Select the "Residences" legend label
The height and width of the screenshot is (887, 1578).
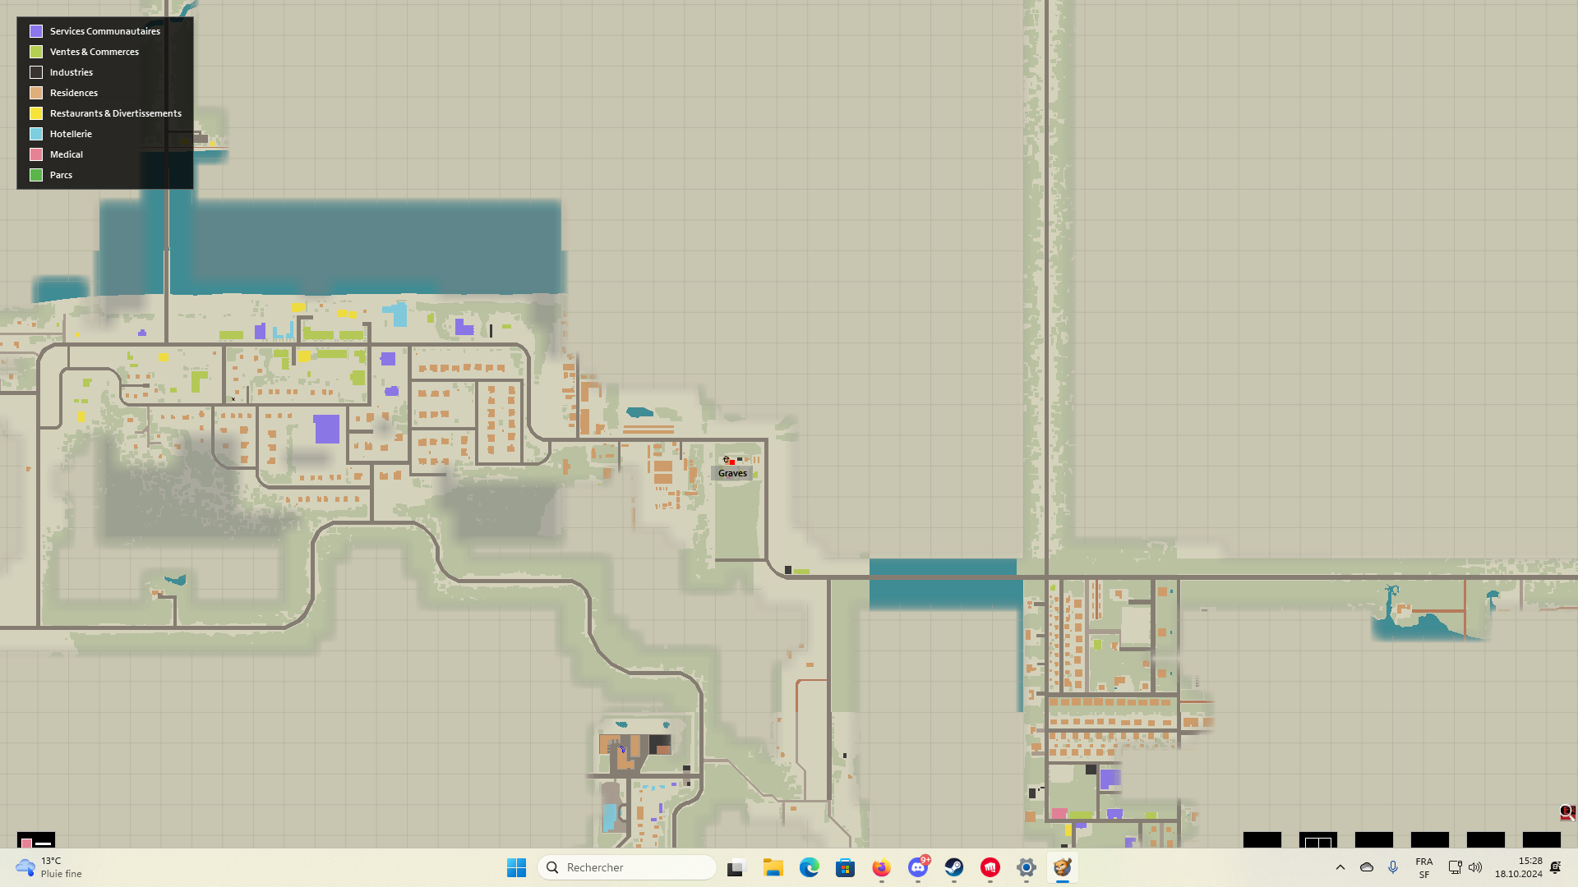[x=74, y=93]
